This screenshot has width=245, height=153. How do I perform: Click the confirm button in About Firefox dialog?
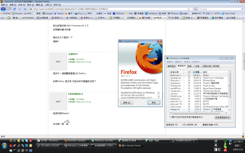[154, 103]
